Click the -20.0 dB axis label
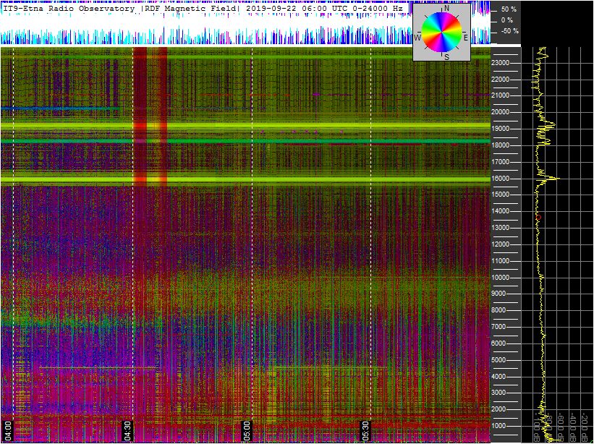594x444 pixels. [x=585, y=427]
